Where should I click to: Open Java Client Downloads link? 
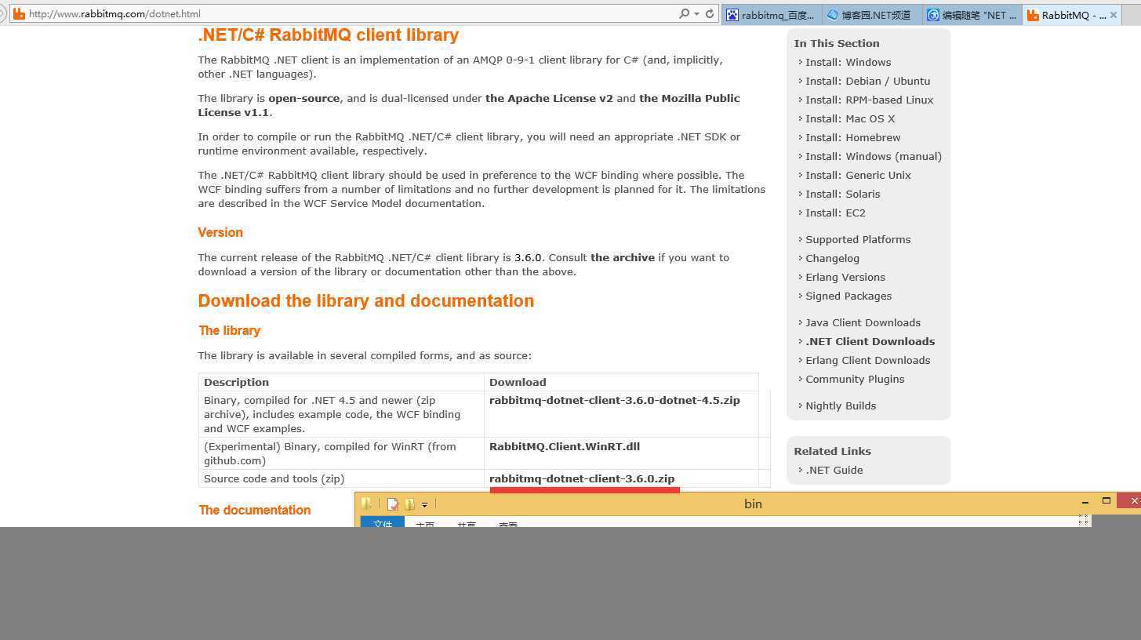click(x=863, y=322)
